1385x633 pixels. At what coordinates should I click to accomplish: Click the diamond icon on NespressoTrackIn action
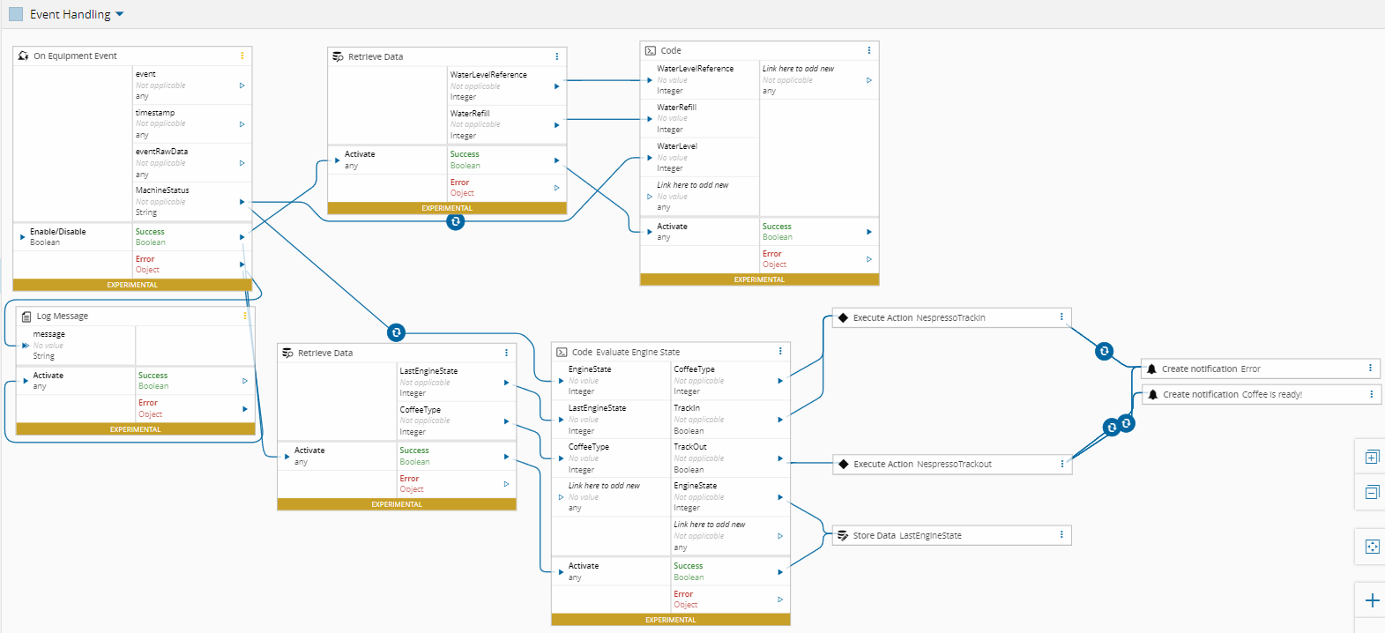point(843,317)
